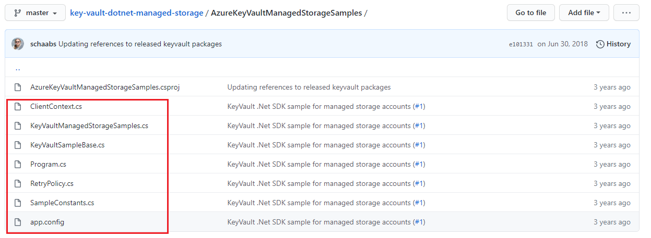Open the key-vault-dotnet-managed-storage repository link
The height and width of the screenshot is (238, 651).
[x=137, y=13]
